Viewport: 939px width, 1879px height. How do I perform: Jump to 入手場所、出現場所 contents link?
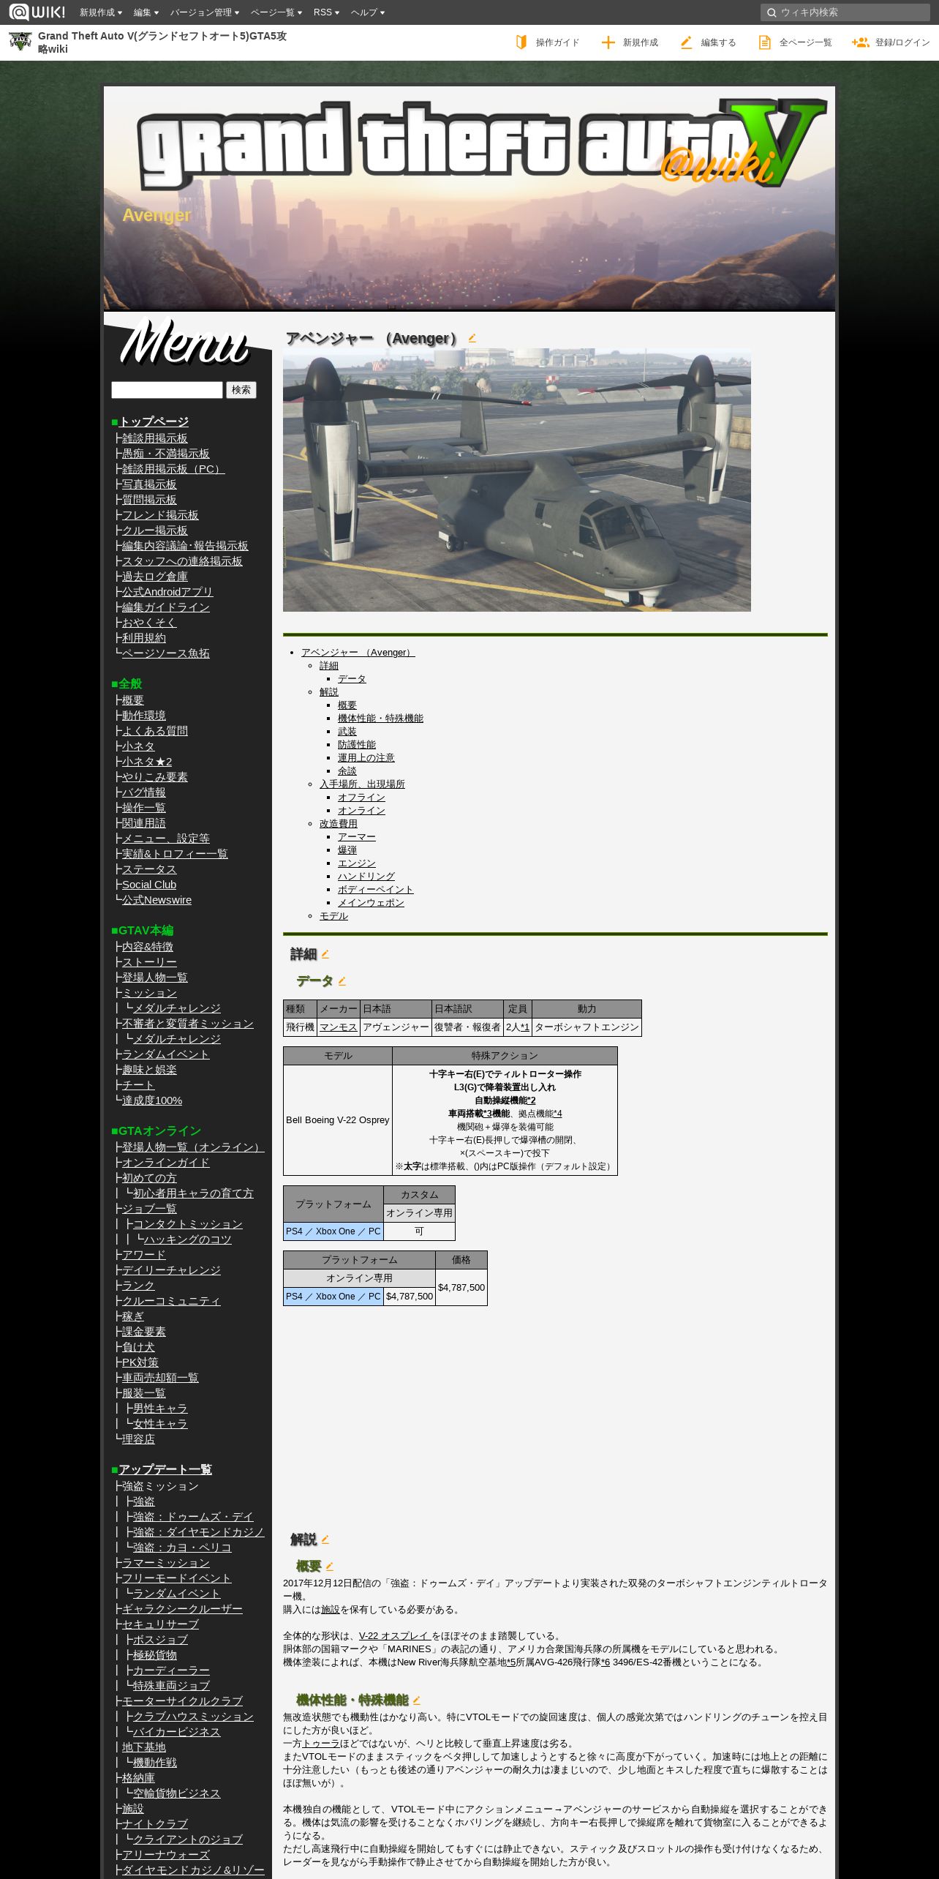coord(362,784)
